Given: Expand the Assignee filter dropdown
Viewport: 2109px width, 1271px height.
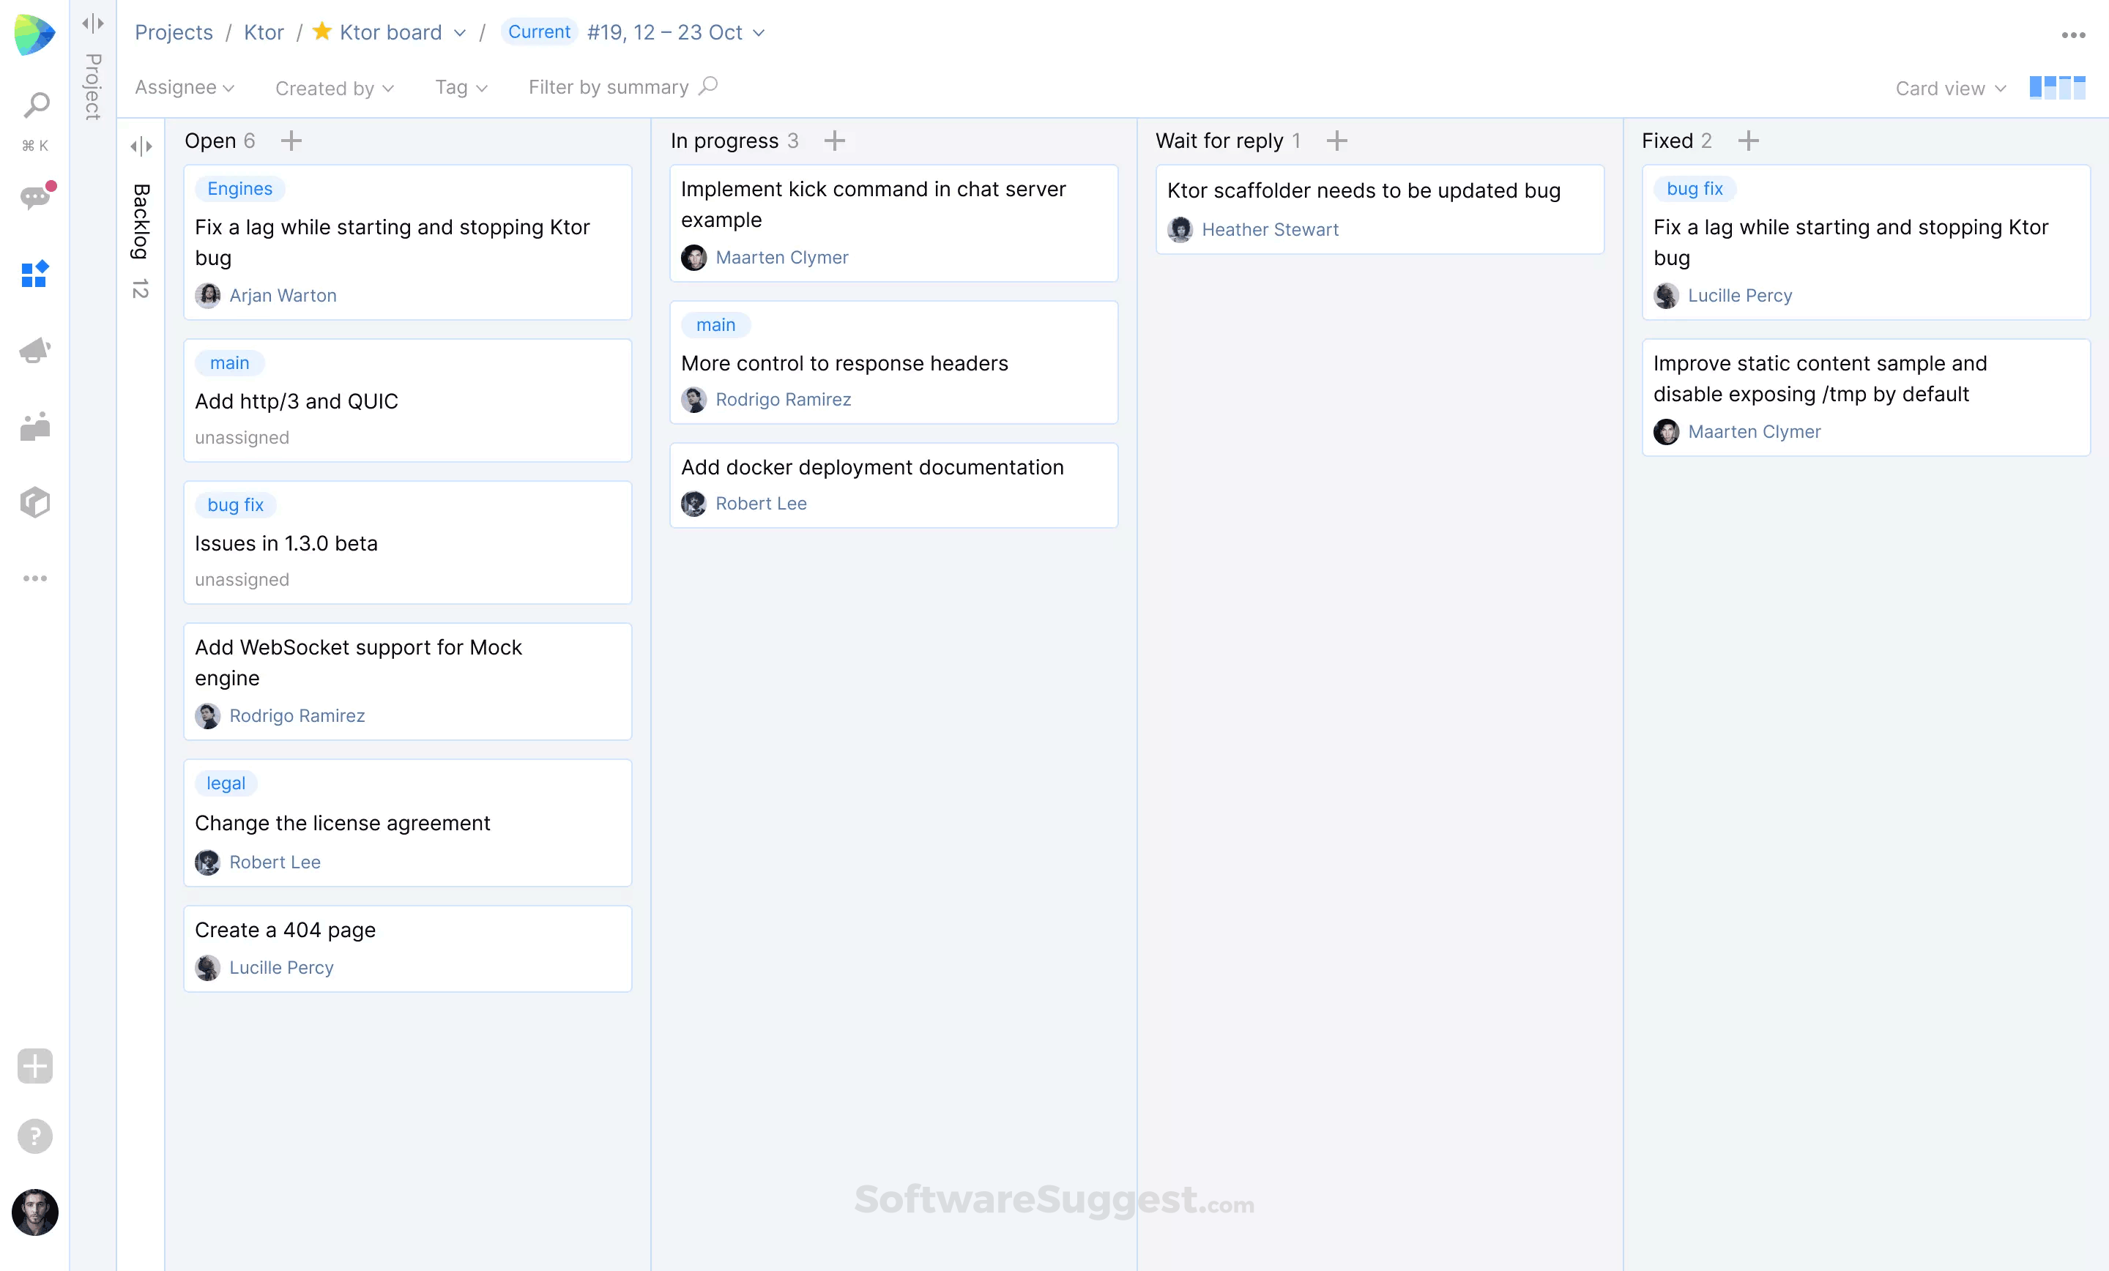Looking at the screenshot, I should (x=184, y=87).
